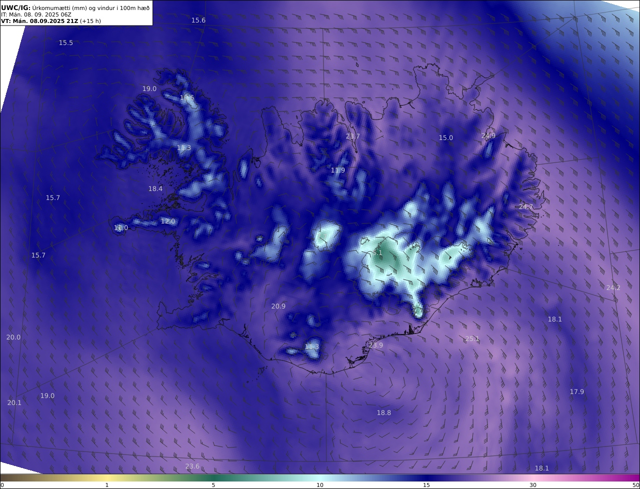Click the 20.9 value label
Viewport: 640px width, 489px height.
click(x=278, y=306)
